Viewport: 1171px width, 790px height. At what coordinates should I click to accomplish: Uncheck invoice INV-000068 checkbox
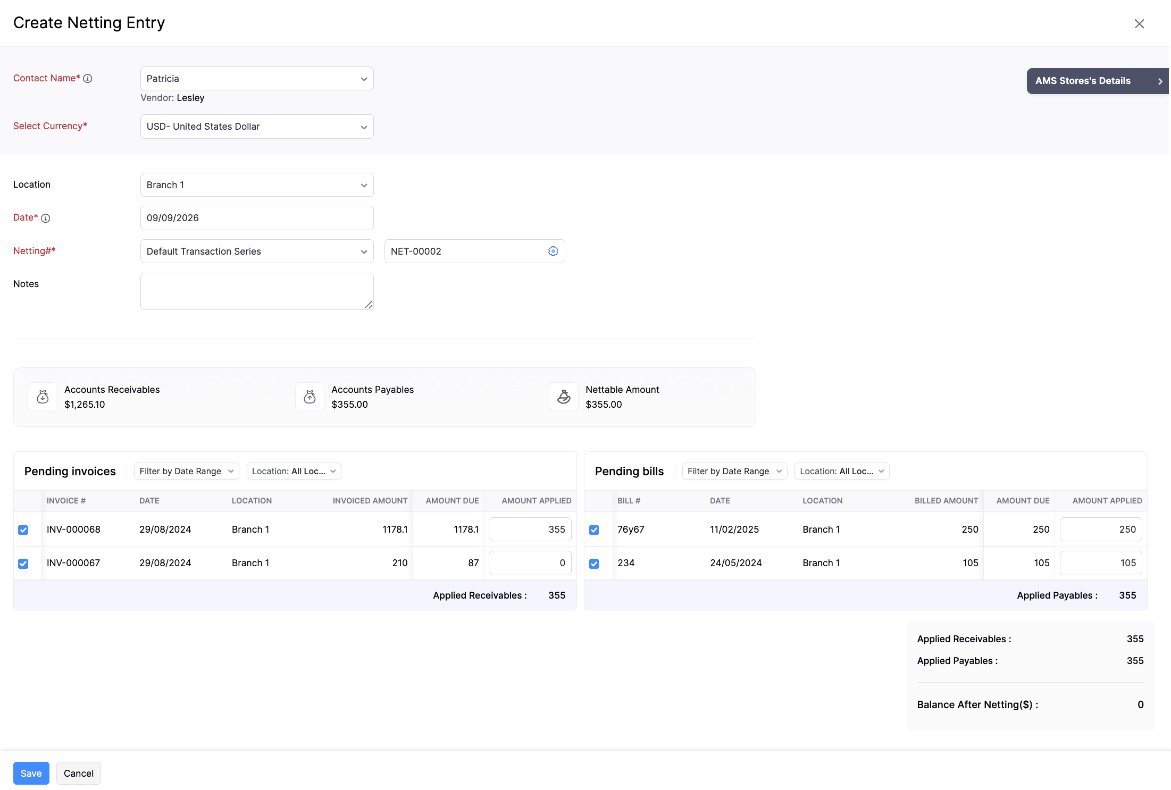23,530
